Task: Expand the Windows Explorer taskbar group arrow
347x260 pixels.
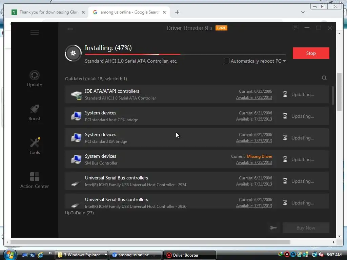Action: pyautogui.click(x=106, y=255)
